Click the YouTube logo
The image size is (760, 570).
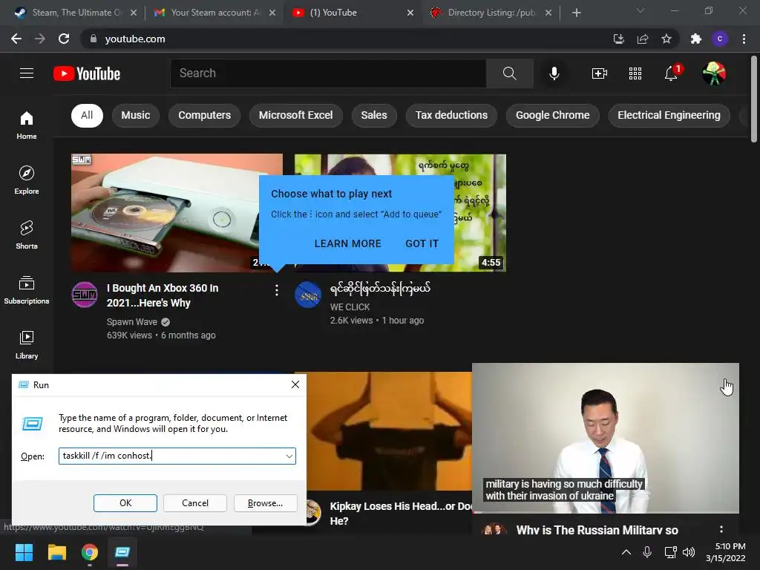tap(87, 73)
